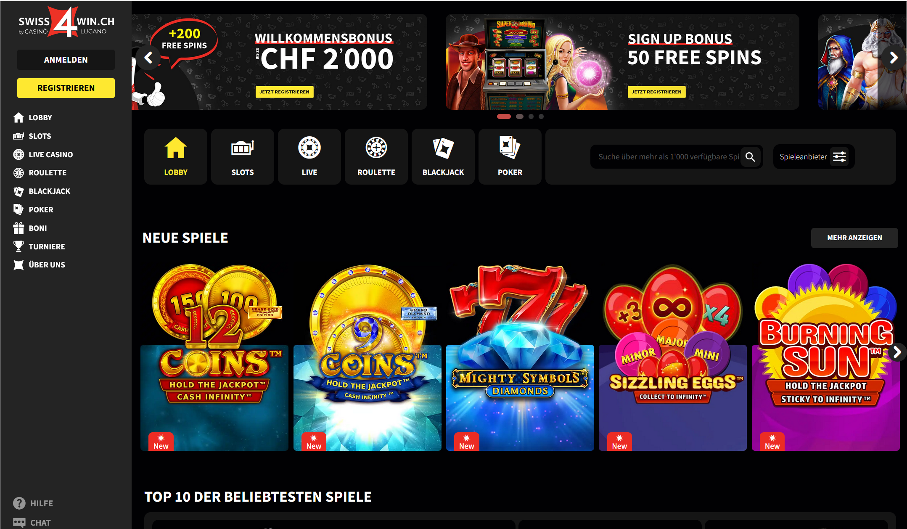Click the yellow Registrieren button
907x529 pixels.
click(x=66, y=88)
